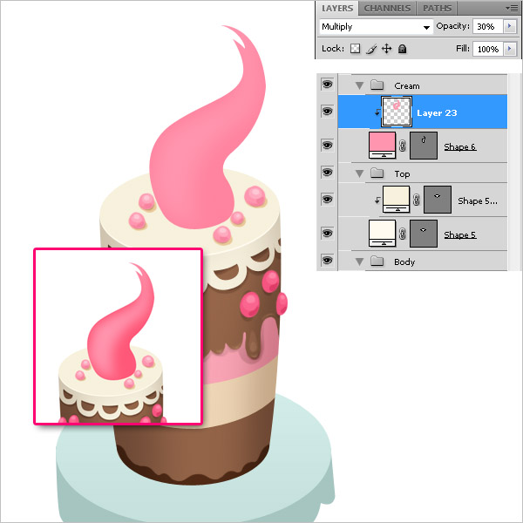Click Shape 6 link chain icon
The height and width of the screenshot is (523, 523).
point(403,146)
